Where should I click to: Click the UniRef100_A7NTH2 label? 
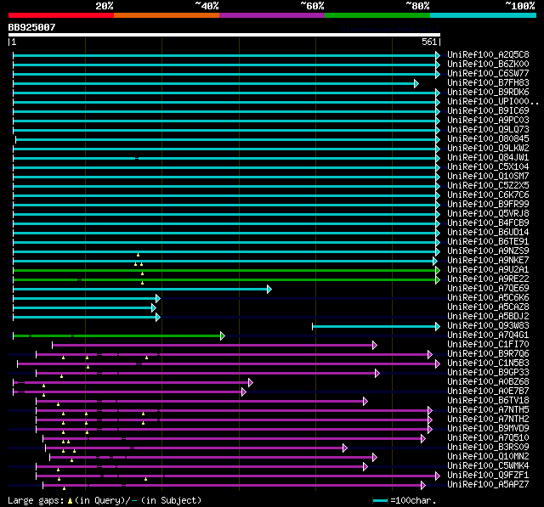488,420
